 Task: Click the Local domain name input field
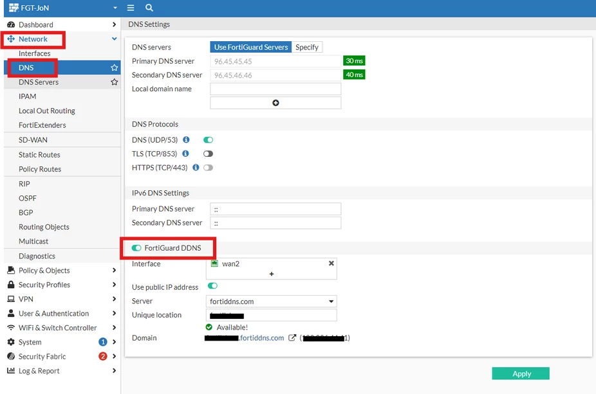click(275, 89)
